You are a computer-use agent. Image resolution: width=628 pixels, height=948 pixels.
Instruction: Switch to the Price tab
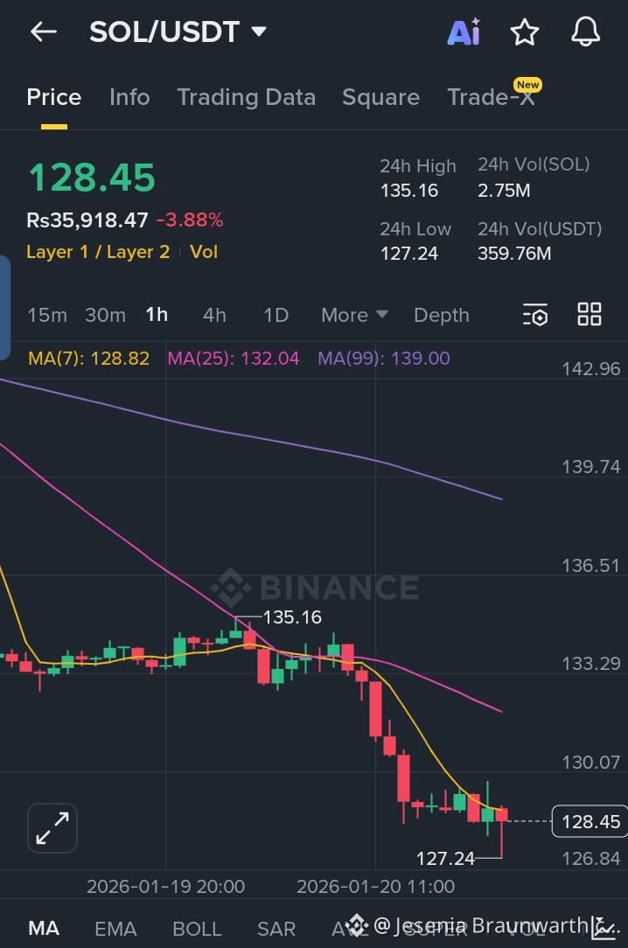54,97
